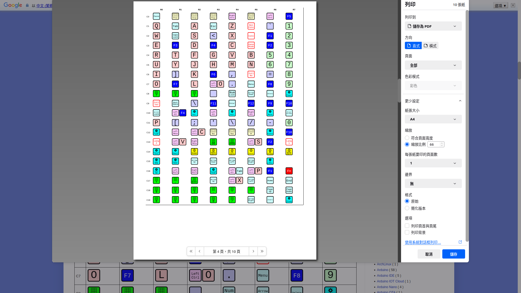
Task: Open the 列印到 destination dropdown (儲存為 PDF)
Action: coord(433,26)
